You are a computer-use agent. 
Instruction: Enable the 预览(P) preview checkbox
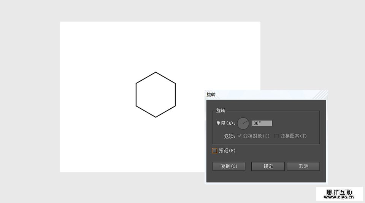(x=214, y=151)
